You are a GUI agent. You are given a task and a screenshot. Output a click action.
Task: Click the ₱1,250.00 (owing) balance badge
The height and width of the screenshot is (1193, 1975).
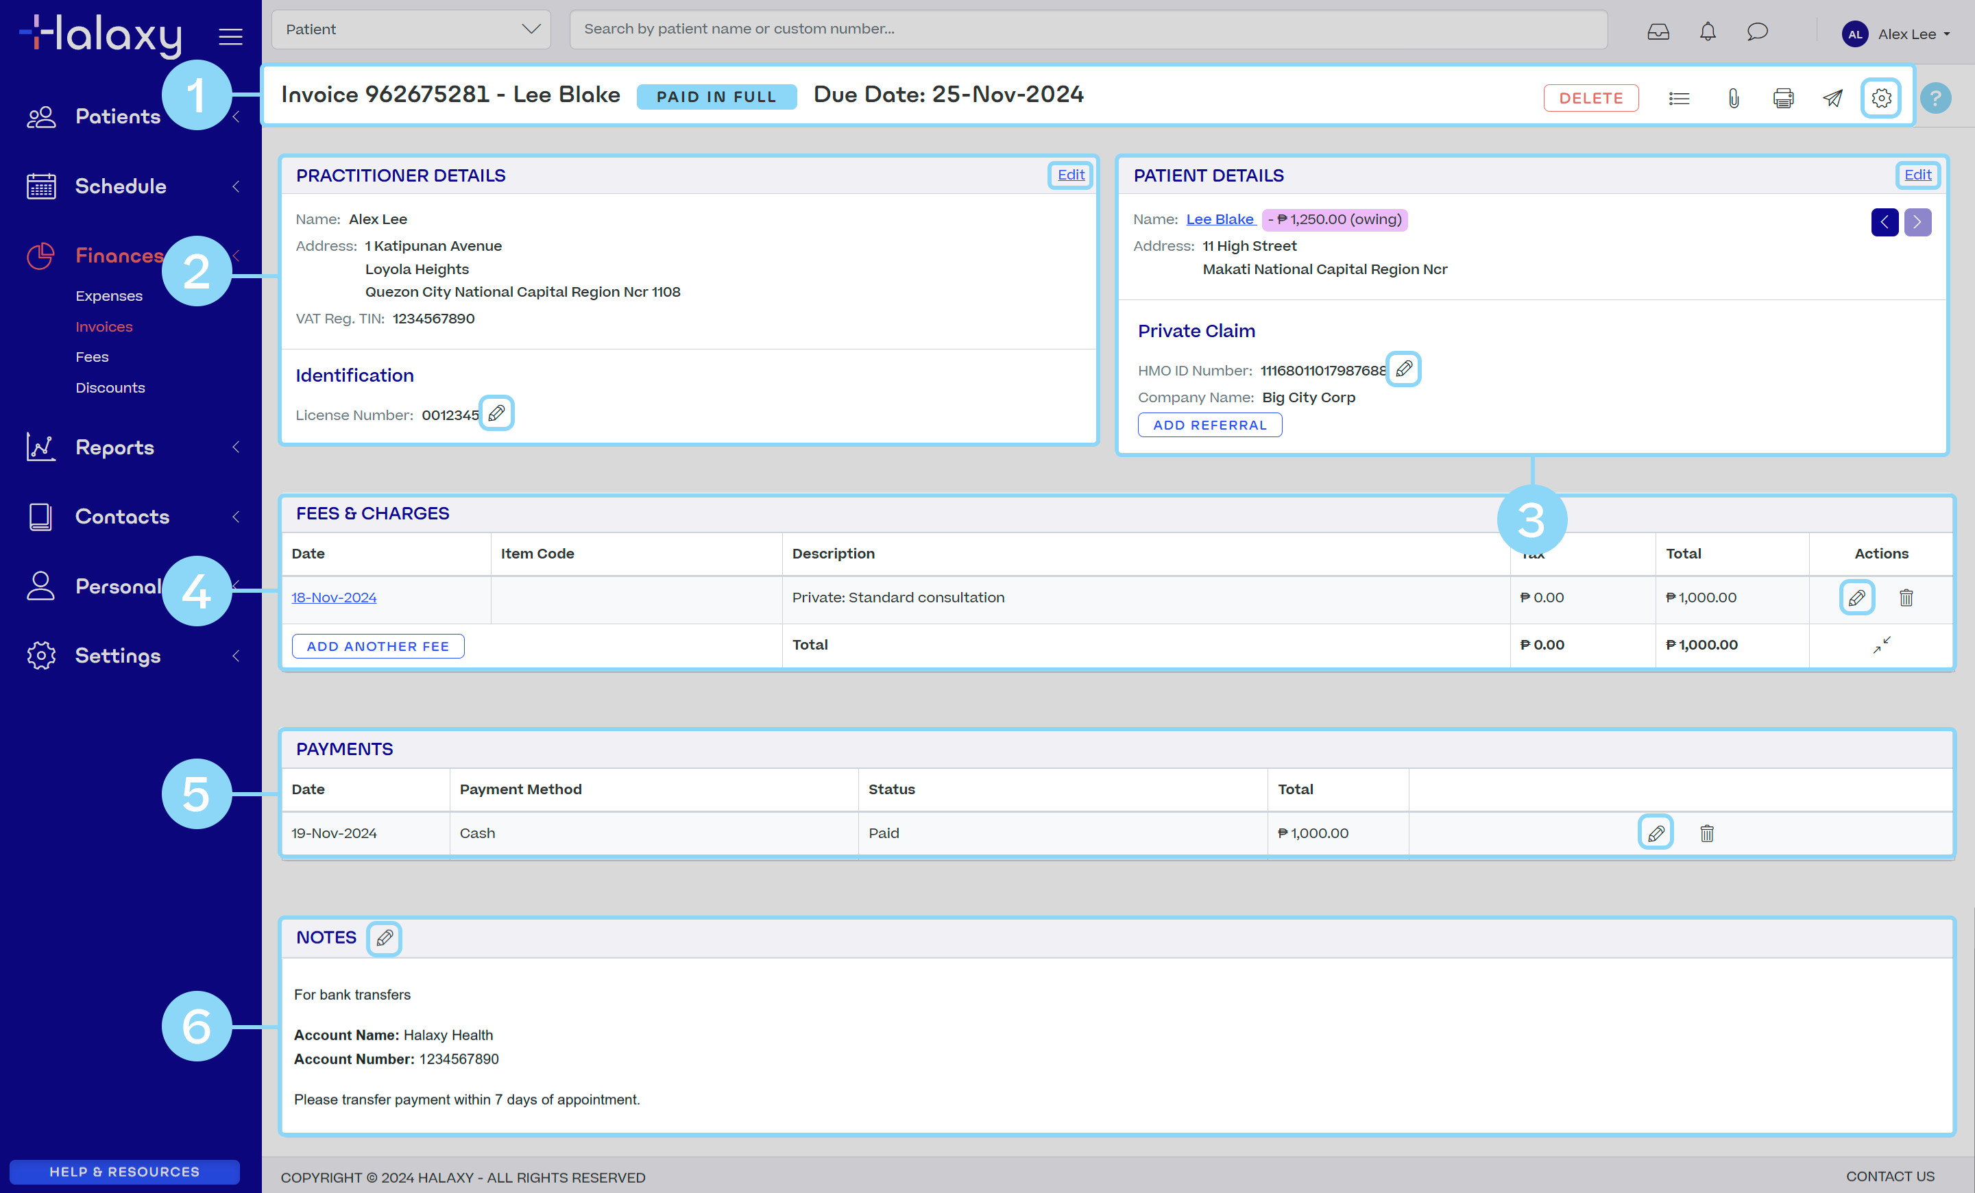tap(1335, 219)
